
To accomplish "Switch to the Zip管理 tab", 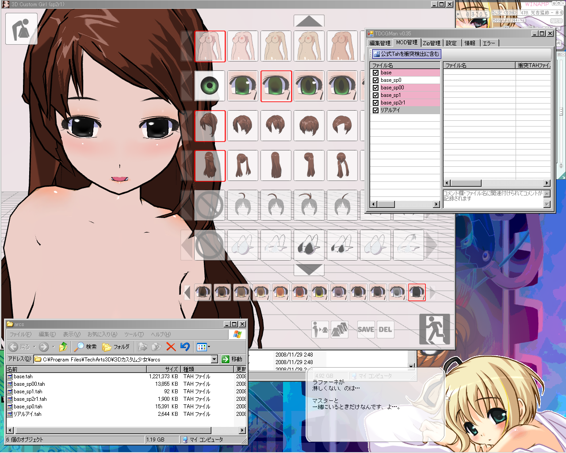I will (431, 43).
